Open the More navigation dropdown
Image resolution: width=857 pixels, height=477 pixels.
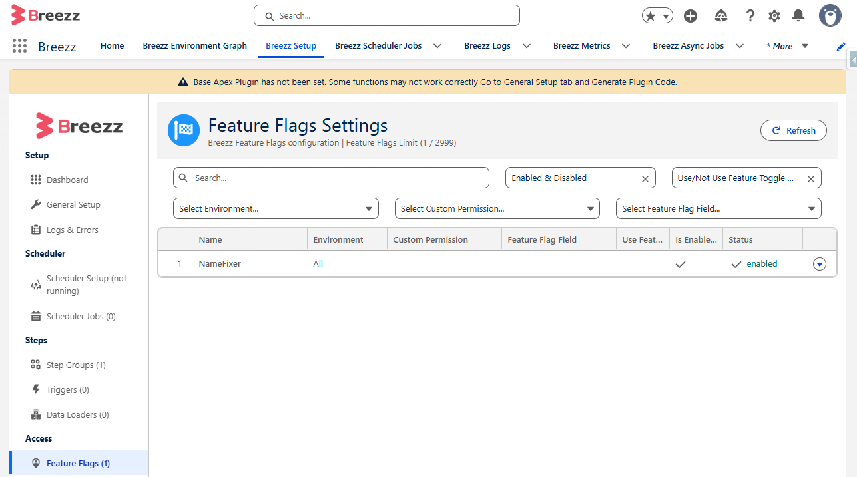(788, 46)
